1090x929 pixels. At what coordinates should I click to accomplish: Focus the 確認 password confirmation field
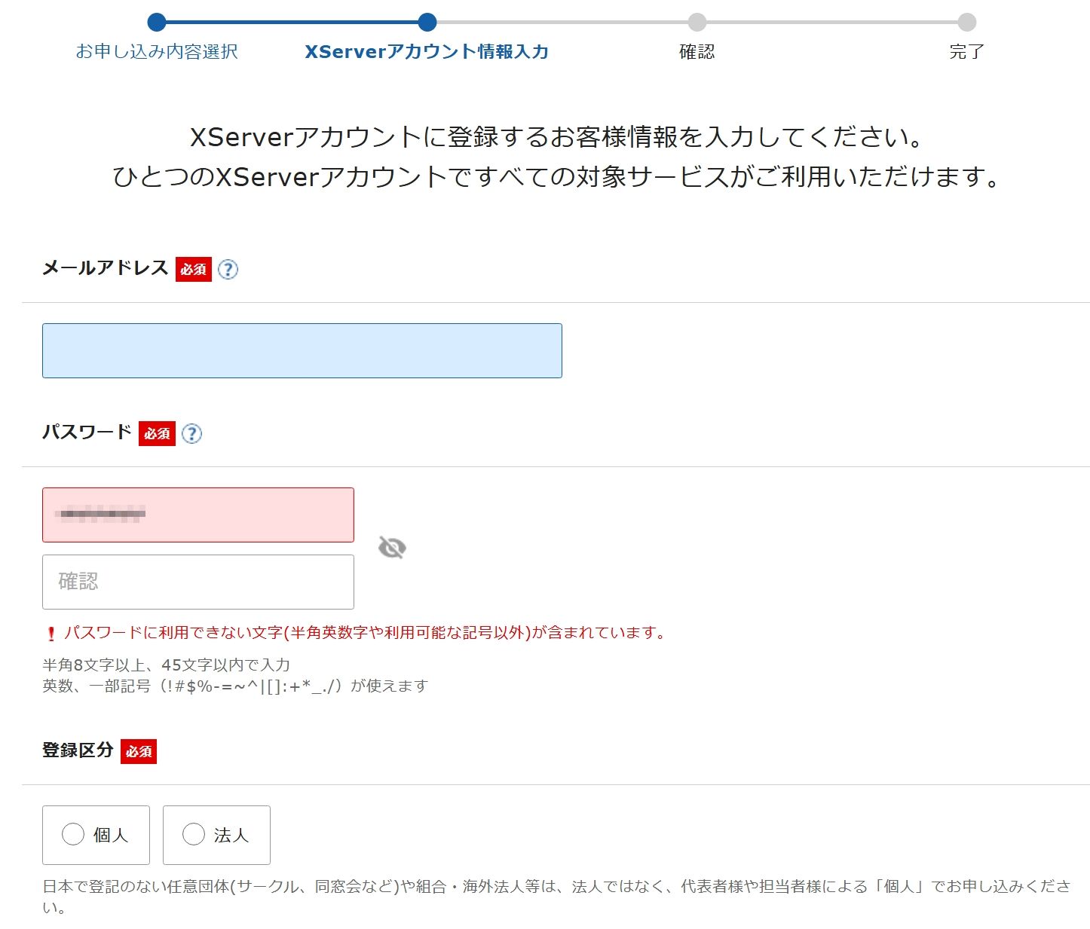coord(198,582)
